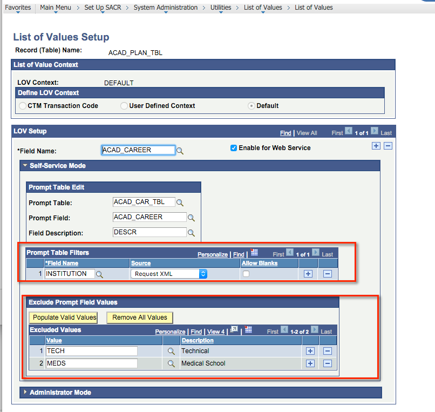Delete the MEDS excluded value row

point(327,363)
